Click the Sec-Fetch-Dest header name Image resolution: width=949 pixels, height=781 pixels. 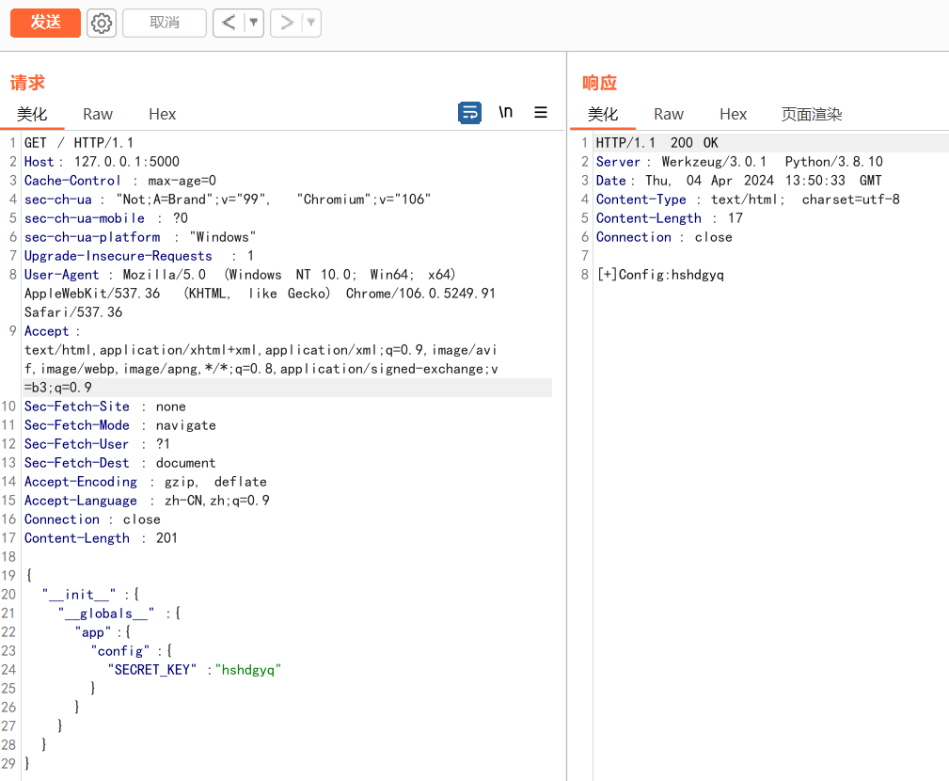[x=77, y=463]
